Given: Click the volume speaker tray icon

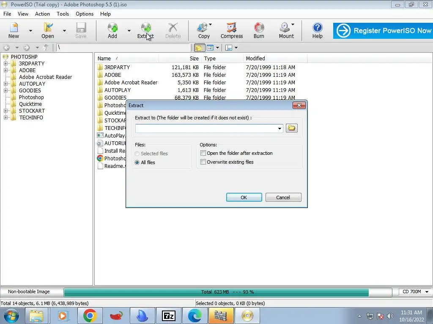Looking at the screenshot, I should 390,316.
